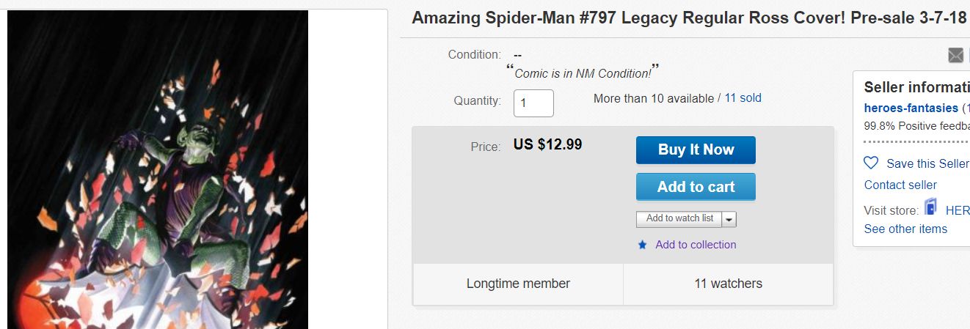This screenshot has height=329, width=970.
Task: Click the heart icon beside Save this Seller
Action: 871,163
